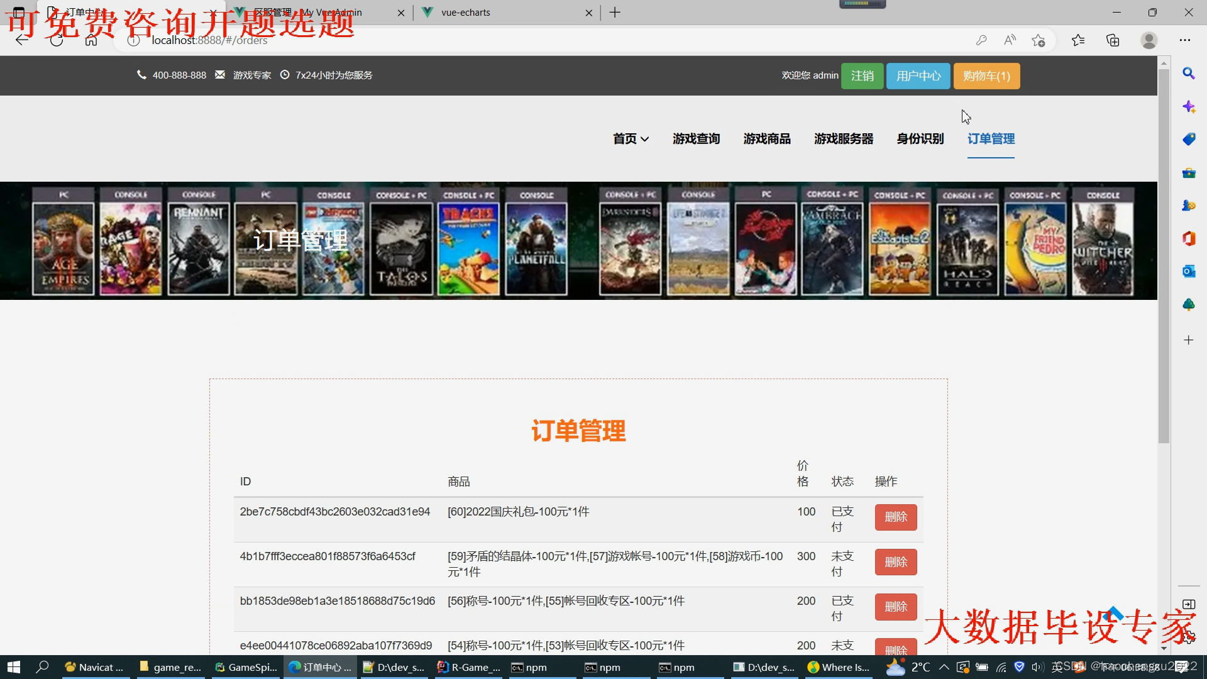The image size is (1207, 679).
Task: Delete order 4b1b7fff3eccea801f88573f6a6453cf
Action: tap(896, 561)
